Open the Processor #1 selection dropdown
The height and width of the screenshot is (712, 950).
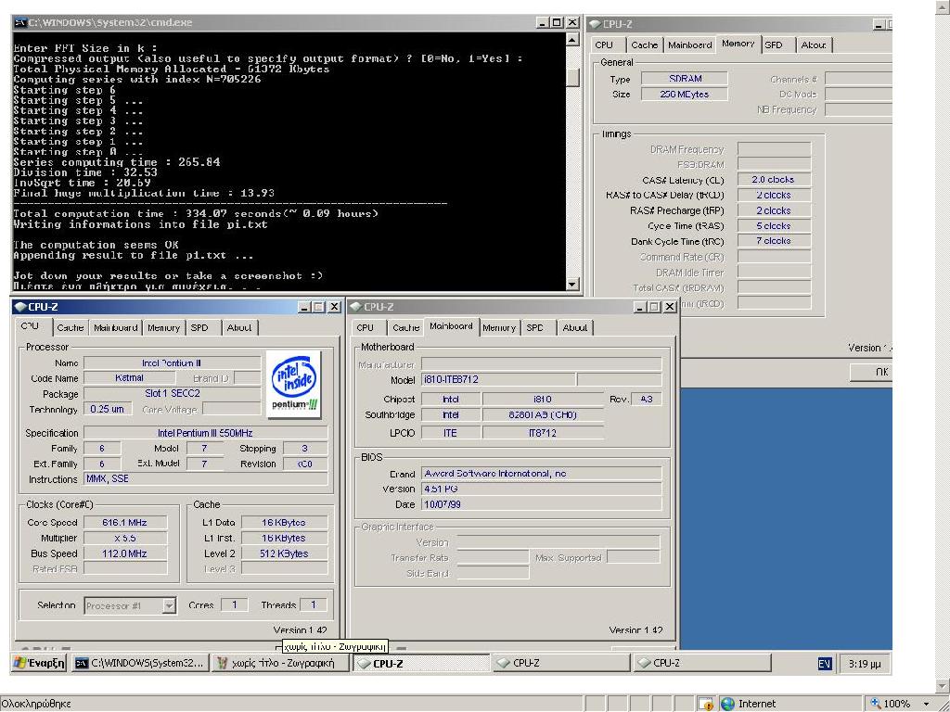[x=170, y=605]
